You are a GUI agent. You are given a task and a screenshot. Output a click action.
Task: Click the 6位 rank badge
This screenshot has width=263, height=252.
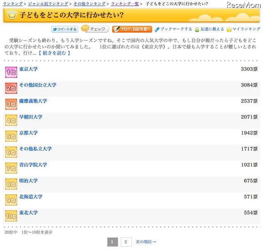(11, 152)
